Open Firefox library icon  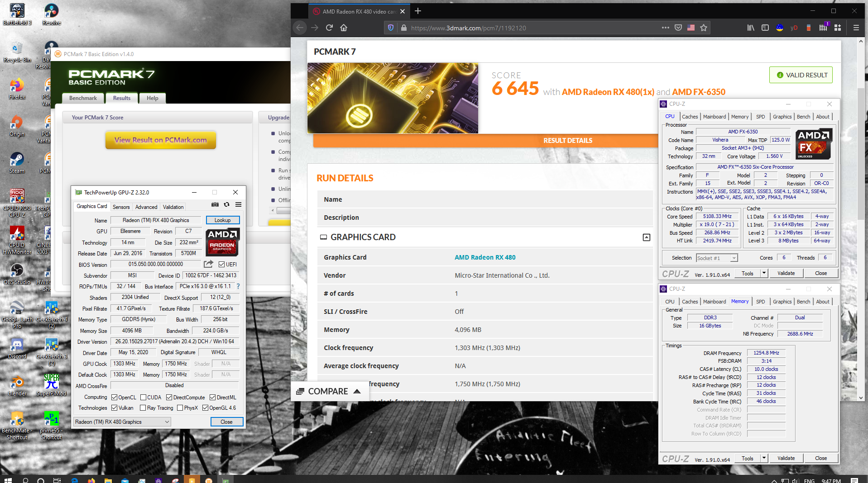751,28
